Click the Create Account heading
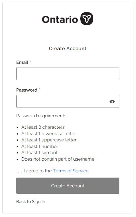Viewport: 136px width, 217px height. 68,49
